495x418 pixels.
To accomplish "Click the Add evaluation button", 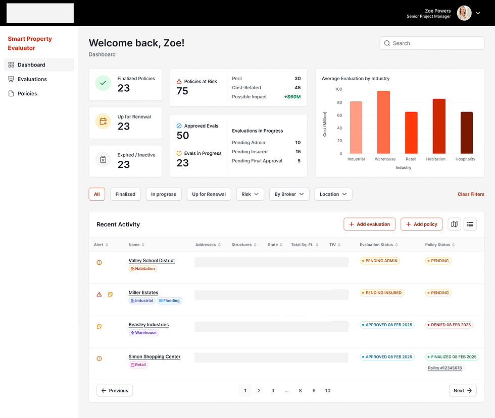I will (x=369, y=224).
